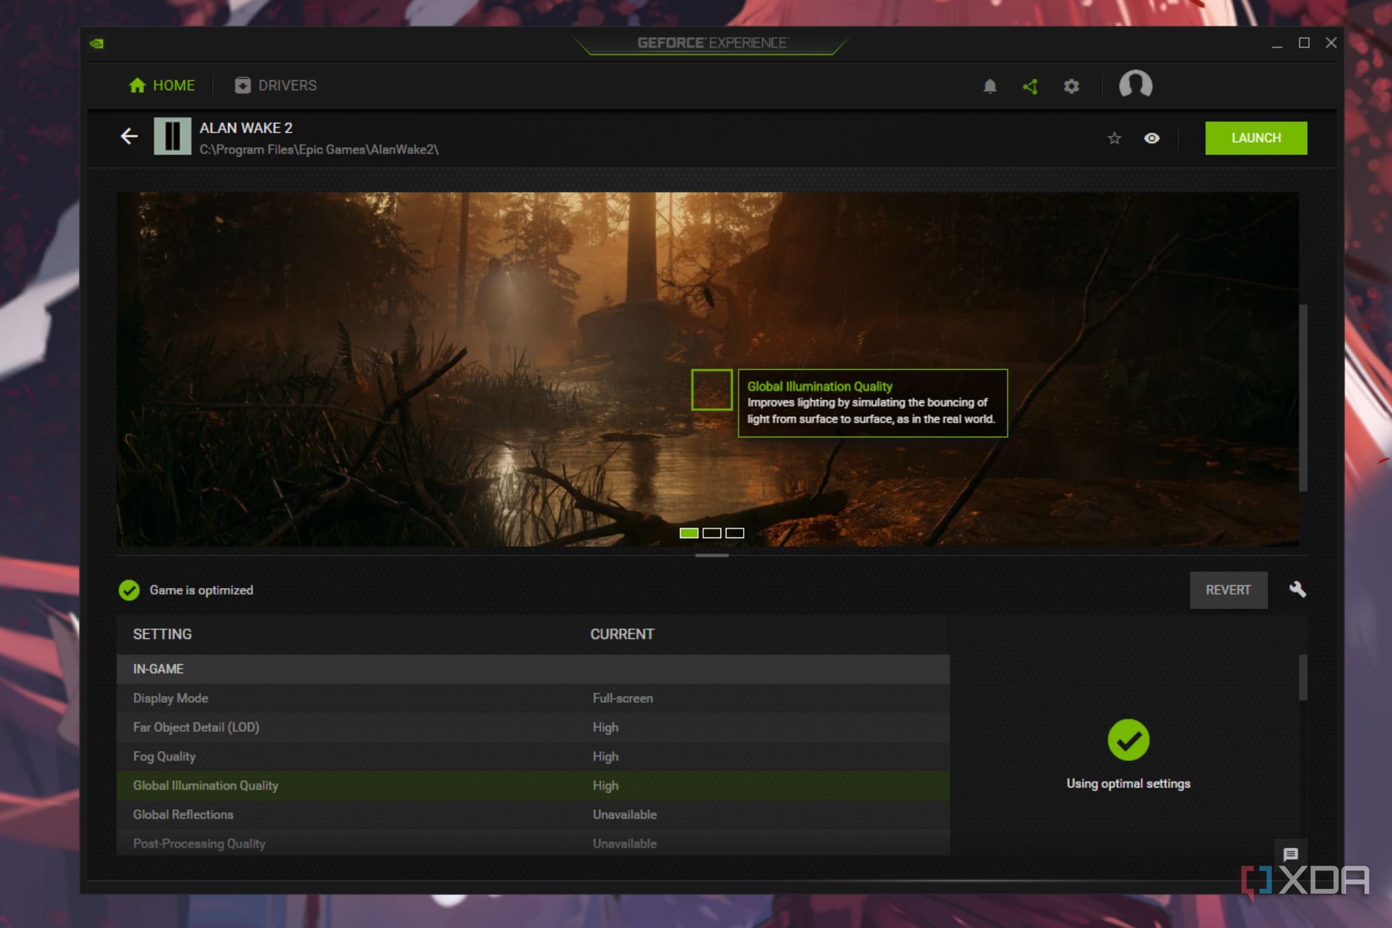Open custom settings wrench icon
The width and height of the screenshot is (1392, 928).
1297,589
